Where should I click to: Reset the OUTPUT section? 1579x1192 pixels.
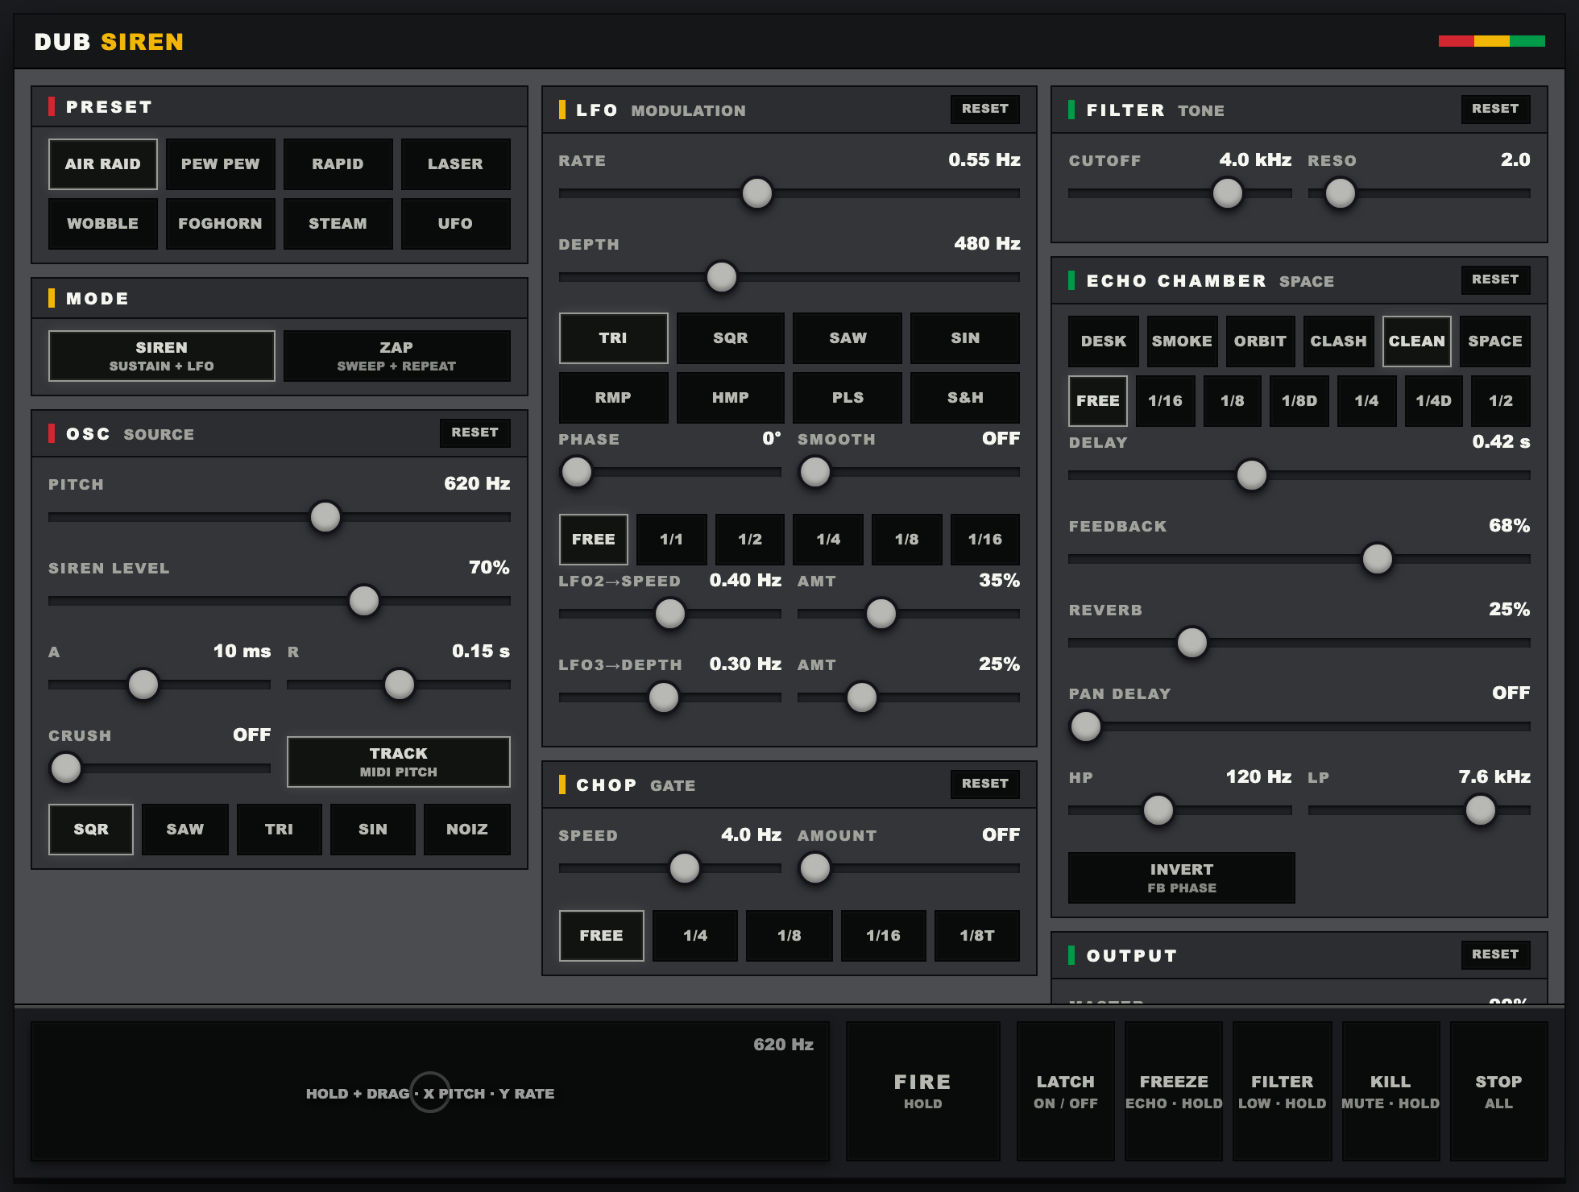pyautogui.click(x=1495, y=954)
